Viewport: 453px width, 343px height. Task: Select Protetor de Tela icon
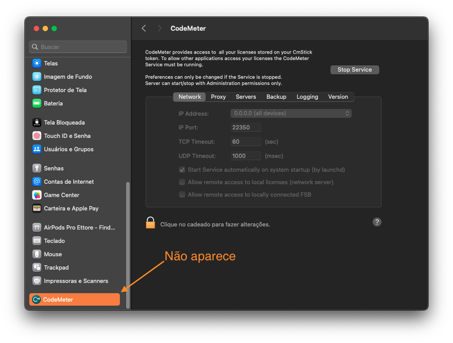tap(37, 90)
